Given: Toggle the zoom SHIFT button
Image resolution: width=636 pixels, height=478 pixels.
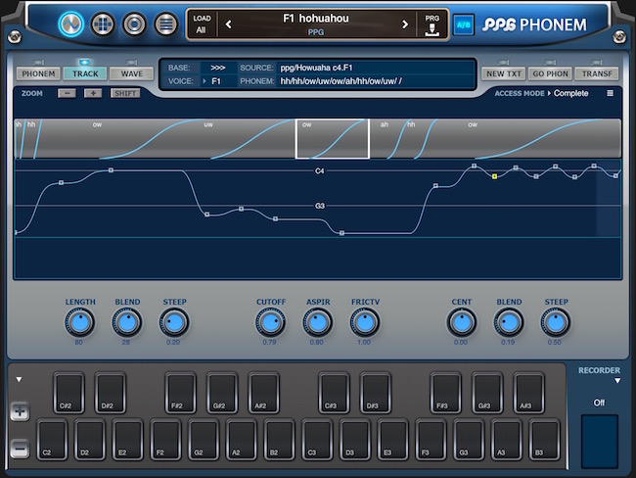Looking at the screenshot, I should (125, 93).
